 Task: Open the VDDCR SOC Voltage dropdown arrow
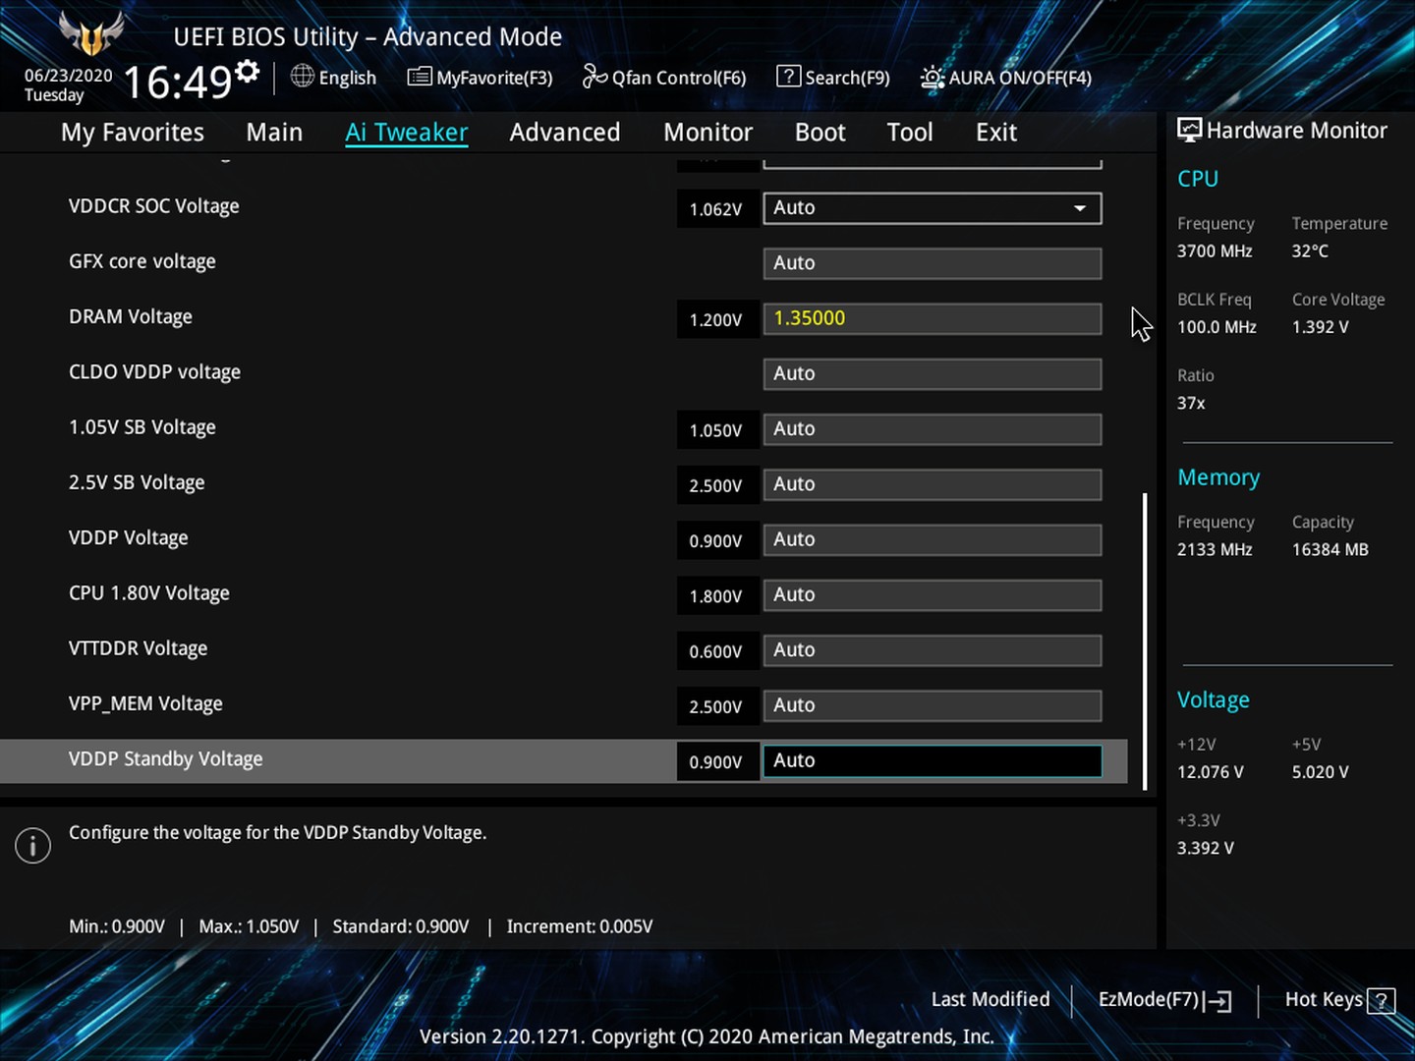(x=1080, y=208)
